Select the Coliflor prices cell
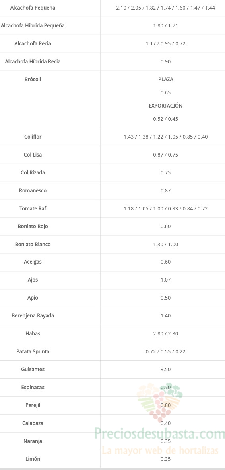225x470 pixels. click(x=165, y=137)
